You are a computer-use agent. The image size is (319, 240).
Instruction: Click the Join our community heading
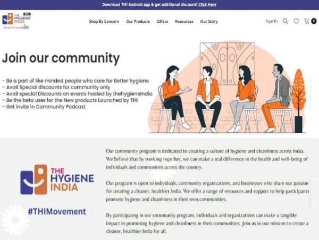(x=61, y=58)
